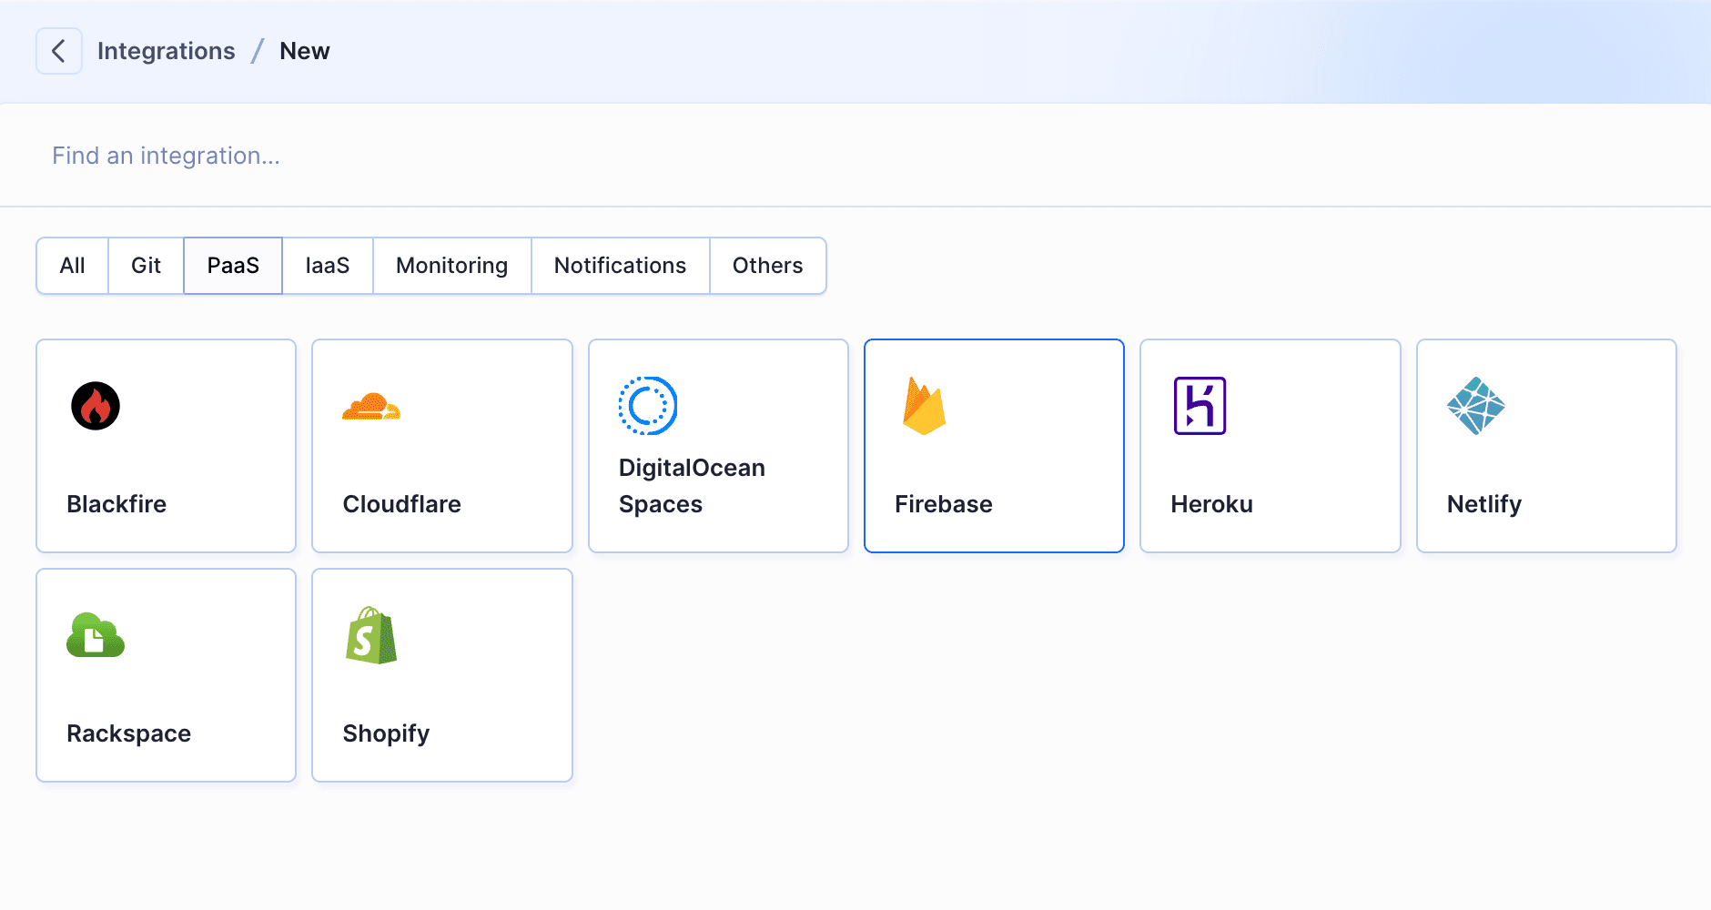This screenshot has height=910, width=1711.
Task: Pick the DigitalOcean Spaces card title
Action: click(692, 486)
